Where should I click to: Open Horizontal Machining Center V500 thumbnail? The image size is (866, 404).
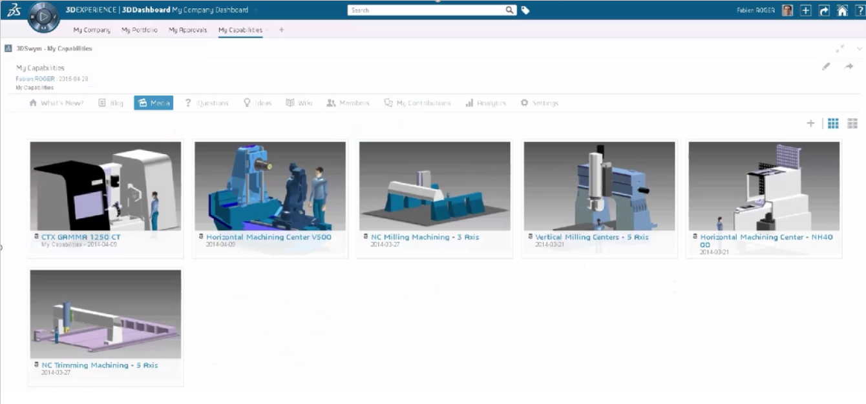(270, 186)
